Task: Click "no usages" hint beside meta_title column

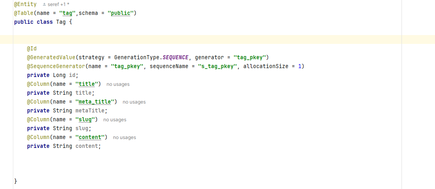Action: (134, 102)
